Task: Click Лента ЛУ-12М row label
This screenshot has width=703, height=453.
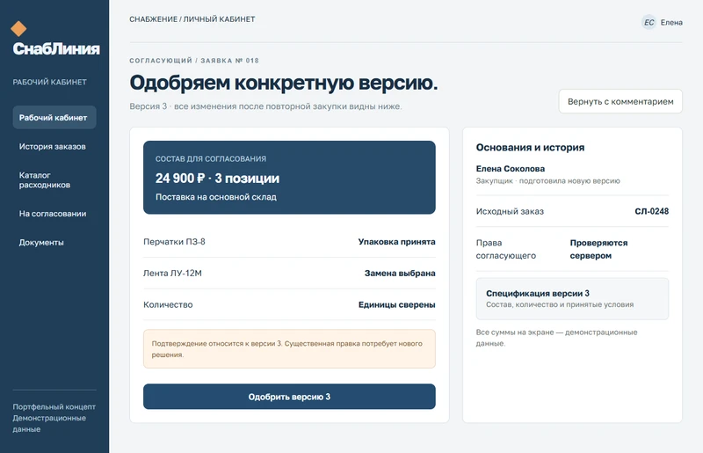Action: coord(172,273)
